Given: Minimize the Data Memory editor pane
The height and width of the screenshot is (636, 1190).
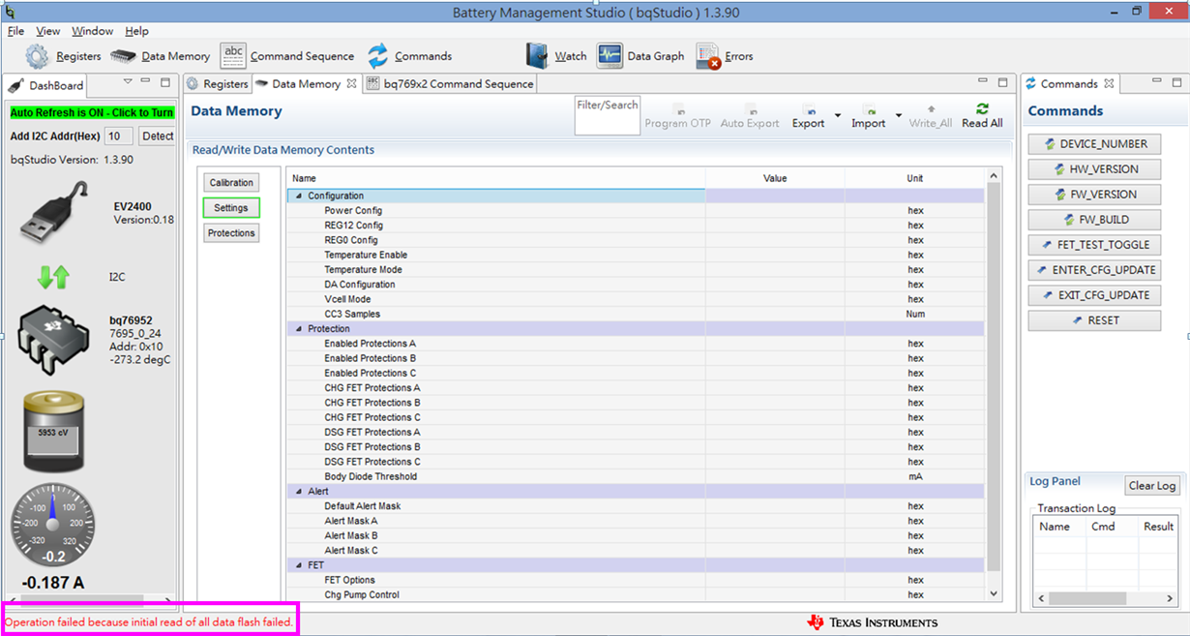Looking at the screenshot, I should coord(983,82).
